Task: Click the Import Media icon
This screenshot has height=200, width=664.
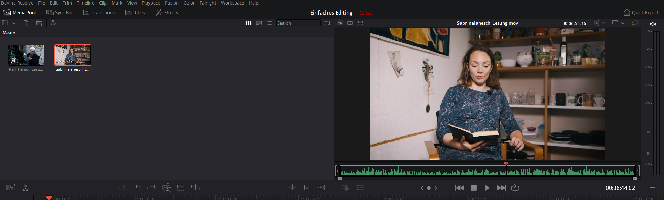Action: 26,23
